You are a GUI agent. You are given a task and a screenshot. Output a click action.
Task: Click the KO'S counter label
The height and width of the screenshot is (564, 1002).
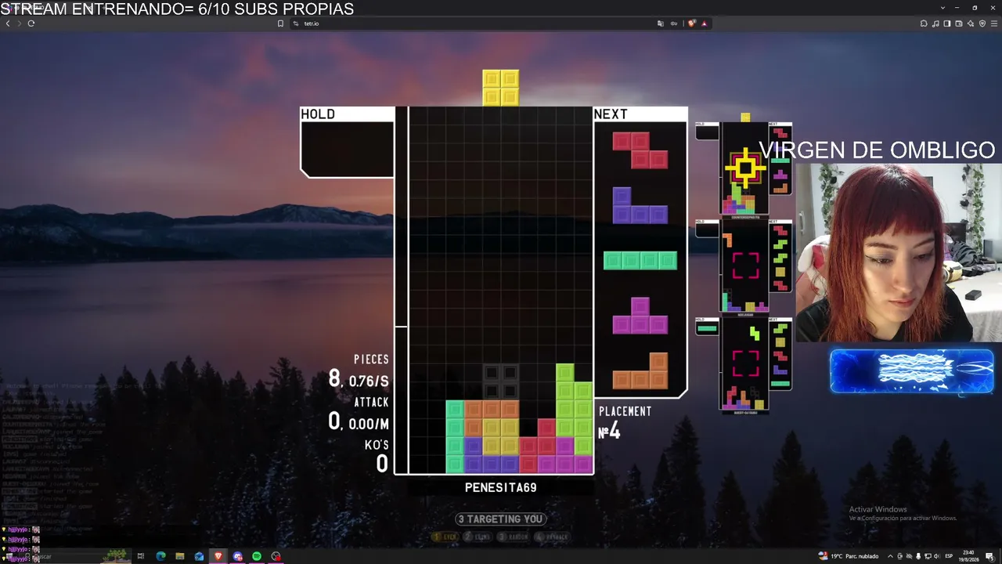[377, 445]
